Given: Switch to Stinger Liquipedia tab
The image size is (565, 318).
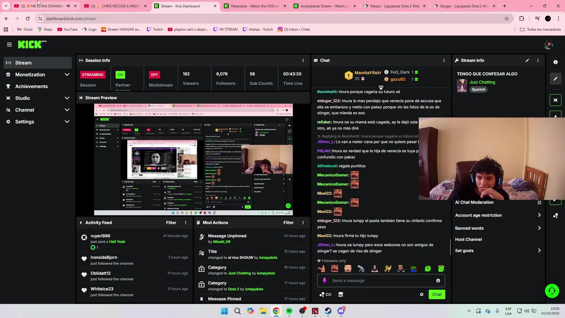Looking at the screenshot, I should (464, 6).
